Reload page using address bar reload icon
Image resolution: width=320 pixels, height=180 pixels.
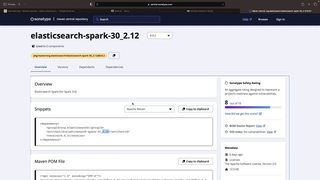pos(222,4)
